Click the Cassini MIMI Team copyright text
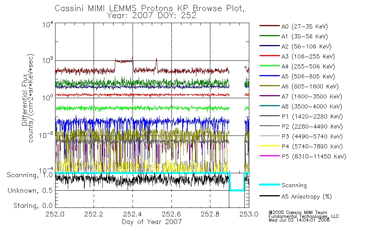366x231 pixels. pos(297,213)
